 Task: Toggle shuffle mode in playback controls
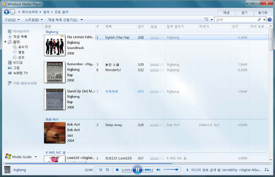coord(101,170)
